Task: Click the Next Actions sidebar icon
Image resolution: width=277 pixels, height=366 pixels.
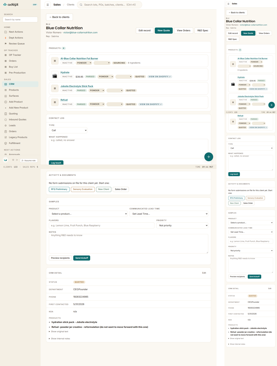Action: click(x=5, y=32)
